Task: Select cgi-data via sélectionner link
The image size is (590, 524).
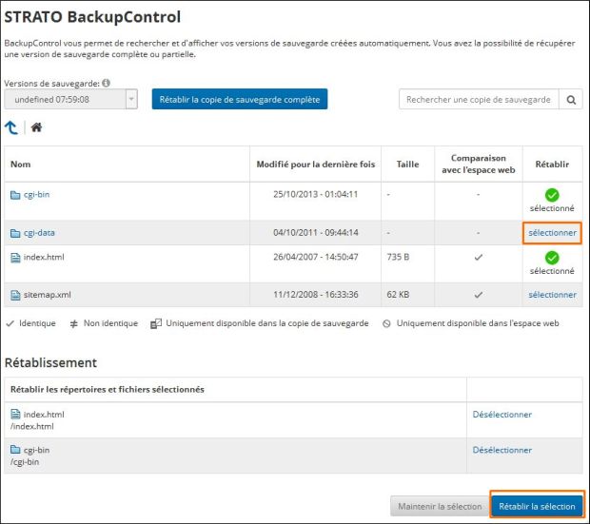Action: click(552, 233)
